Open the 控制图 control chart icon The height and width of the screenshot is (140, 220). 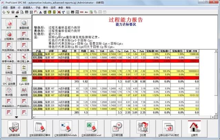coord(9,69)
